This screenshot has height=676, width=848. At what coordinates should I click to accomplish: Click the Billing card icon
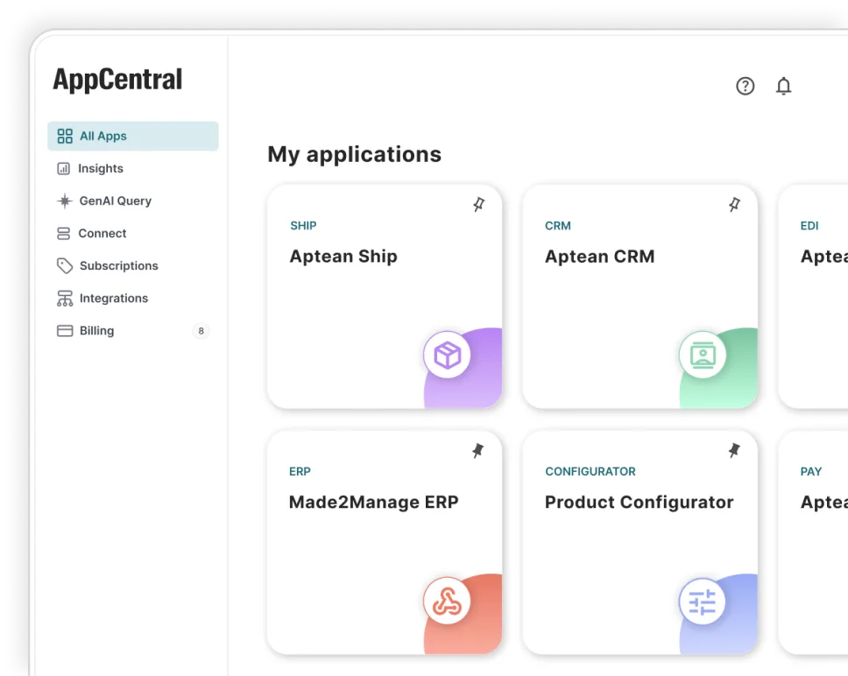(65, 331)
